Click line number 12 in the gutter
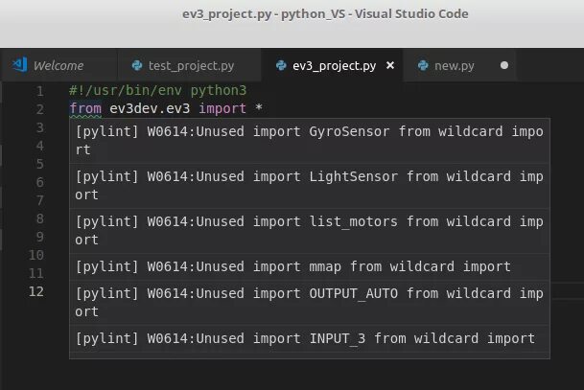Viewport: 584px width, 390px height. click(x=36, y=291)
